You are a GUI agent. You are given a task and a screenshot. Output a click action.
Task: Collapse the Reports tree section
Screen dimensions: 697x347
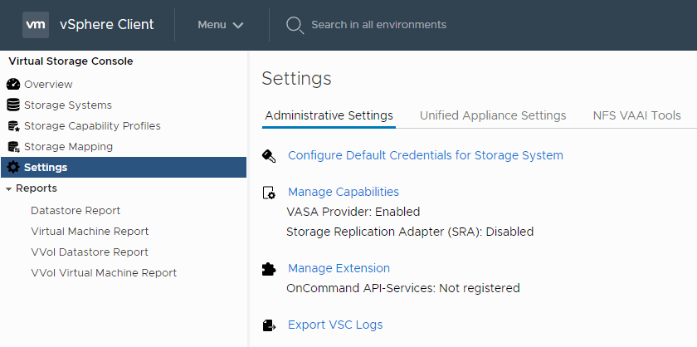8,188
